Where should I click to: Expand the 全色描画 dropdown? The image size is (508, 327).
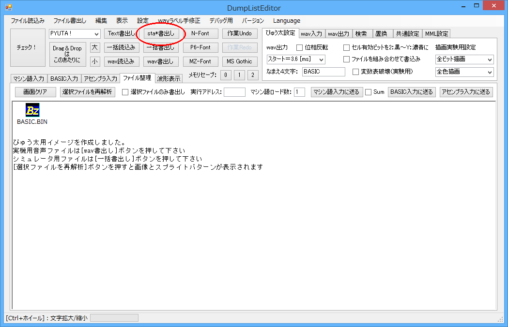(x=464, y=72)
